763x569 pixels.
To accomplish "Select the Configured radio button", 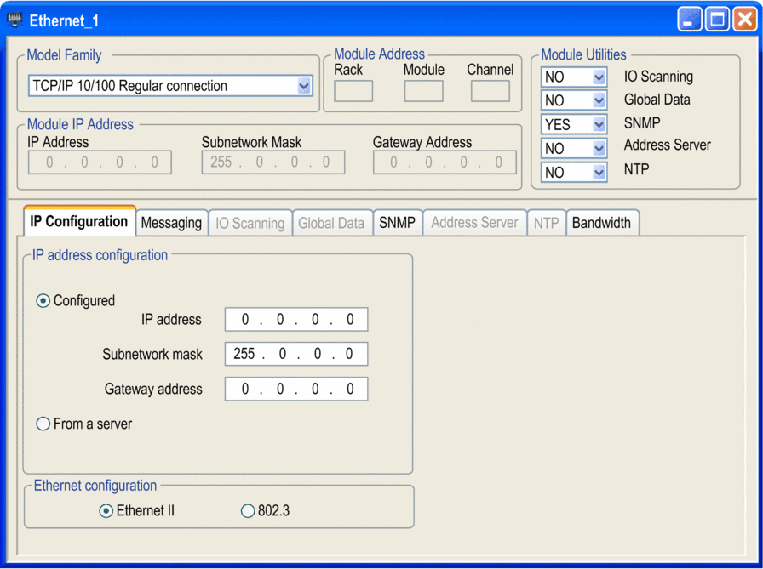I will click(43, 301).
